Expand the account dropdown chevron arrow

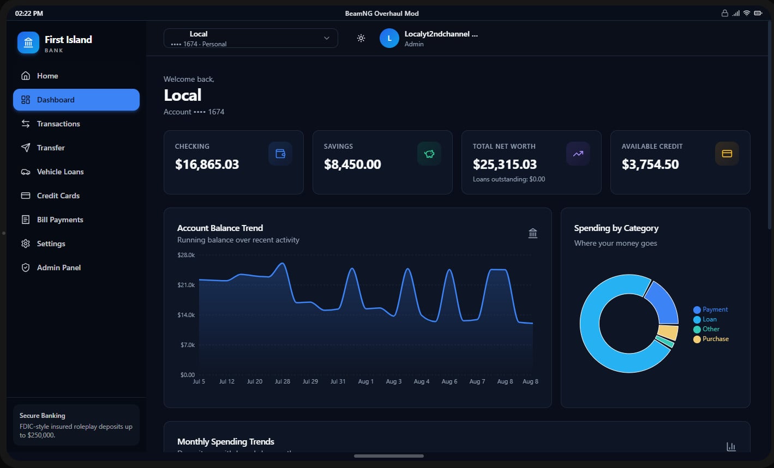327,38
